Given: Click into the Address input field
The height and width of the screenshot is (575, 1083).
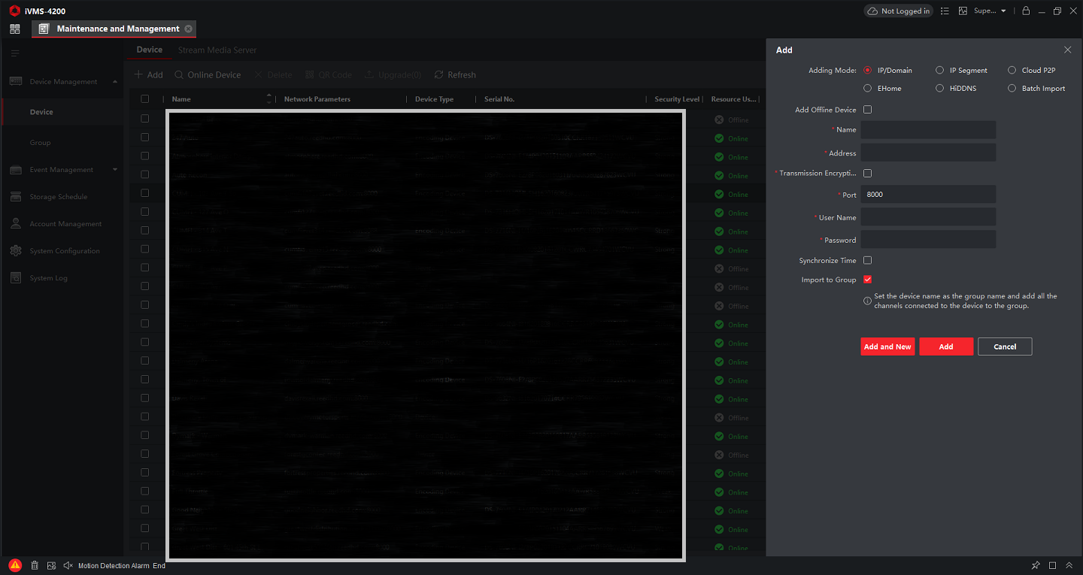Looking at the screenshot, I should tap(928, 153).
